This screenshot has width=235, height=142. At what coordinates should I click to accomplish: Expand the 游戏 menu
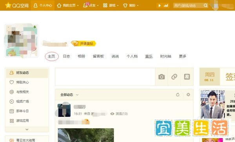[111, 5]
